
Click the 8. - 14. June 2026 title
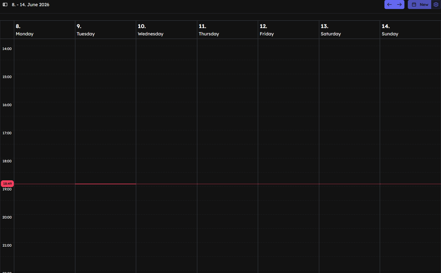(30, 4)
